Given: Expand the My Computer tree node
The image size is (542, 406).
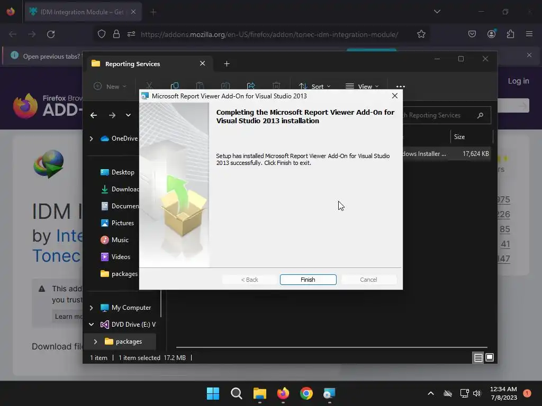Looking at the screenshot, I should coord(91,308).
